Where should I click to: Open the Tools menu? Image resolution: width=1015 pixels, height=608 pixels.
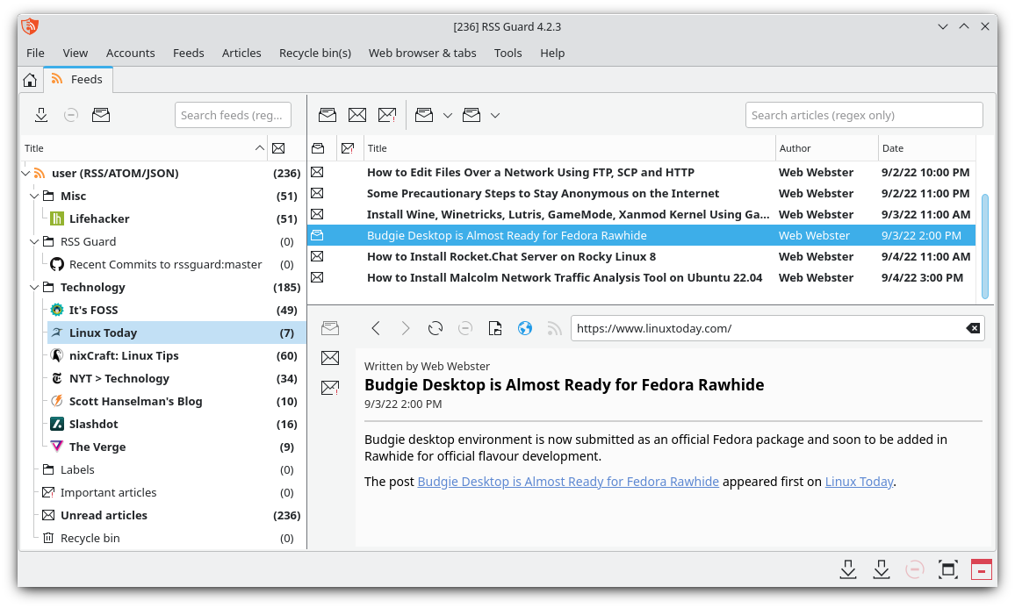[507, 53]
